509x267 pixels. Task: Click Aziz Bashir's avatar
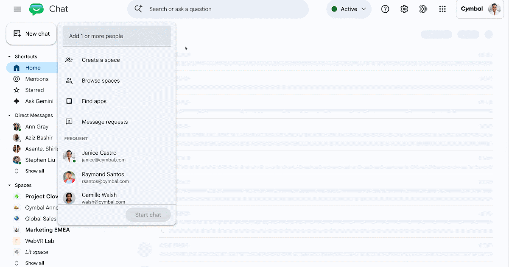17,138
